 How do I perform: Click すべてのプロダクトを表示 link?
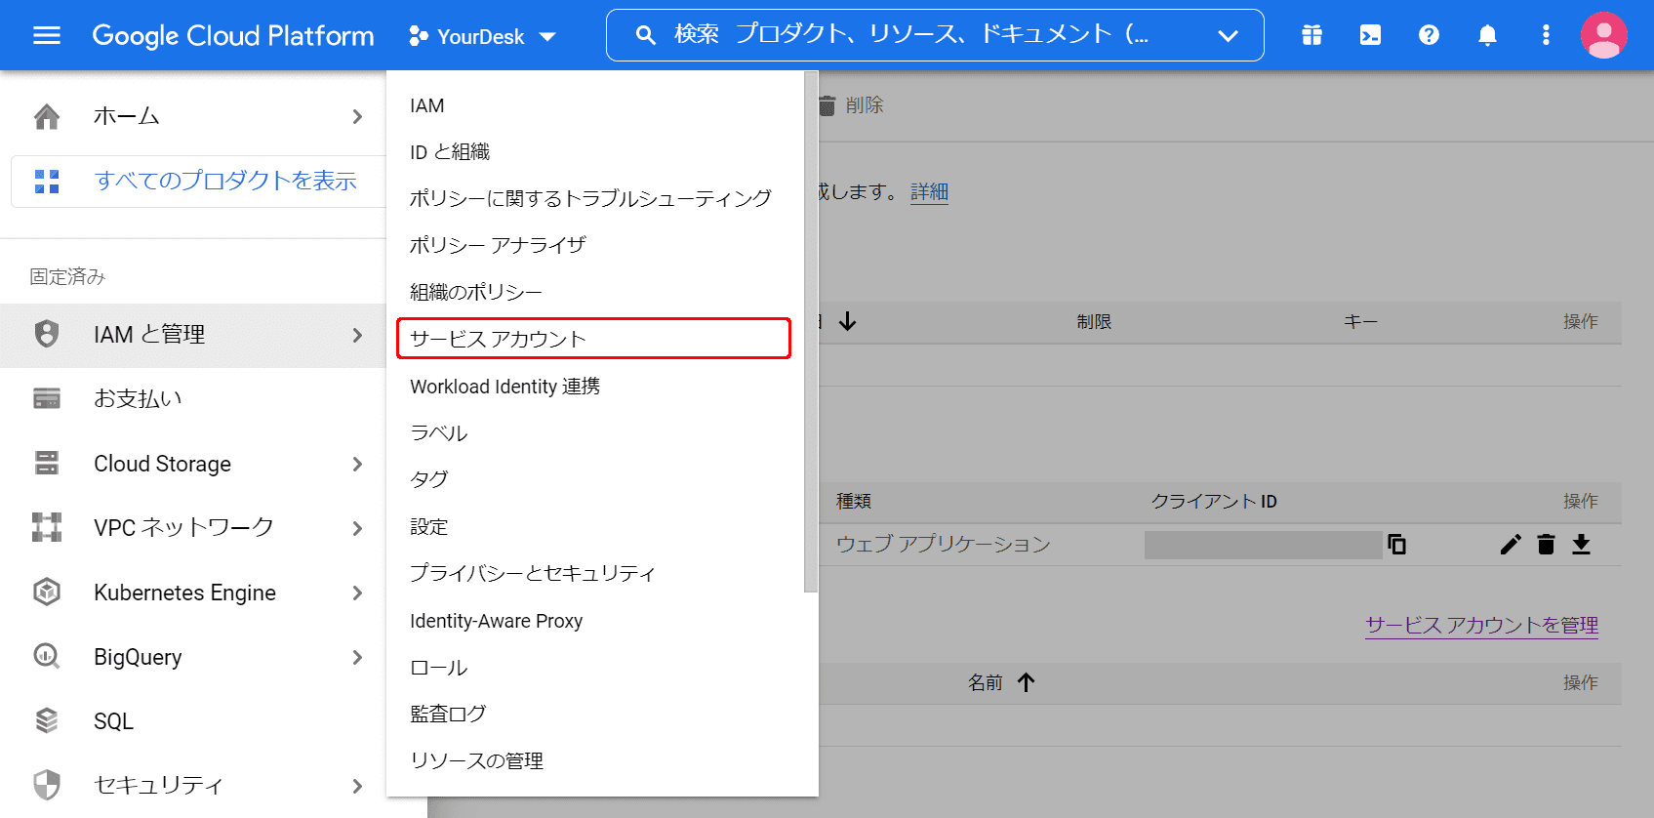[x=225, y=181]
